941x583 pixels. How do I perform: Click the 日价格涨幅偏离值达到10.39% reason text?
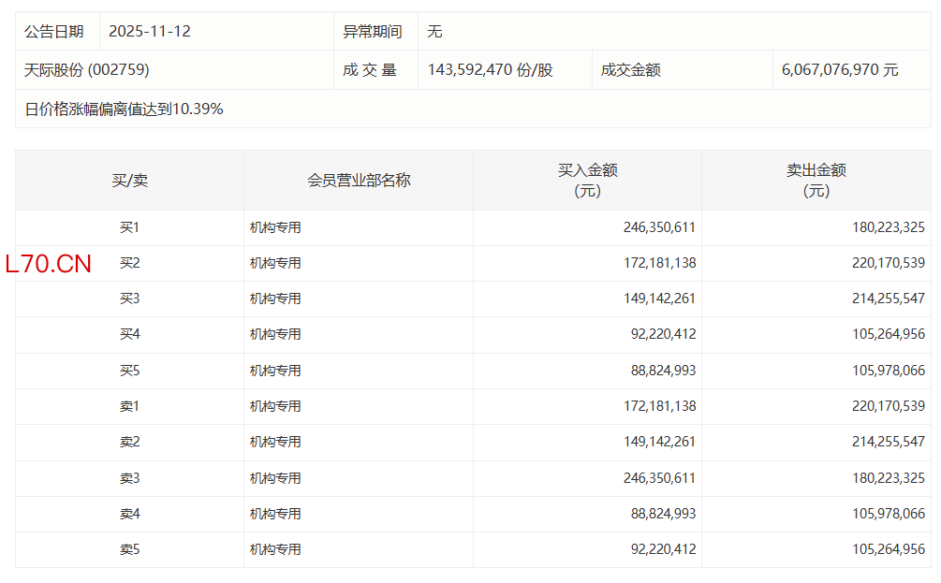tap(124, 109)
